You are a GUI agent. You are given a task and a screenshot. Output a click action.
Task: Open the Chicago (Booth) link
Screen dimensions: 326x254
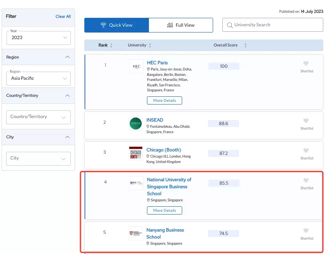point(164,150)
